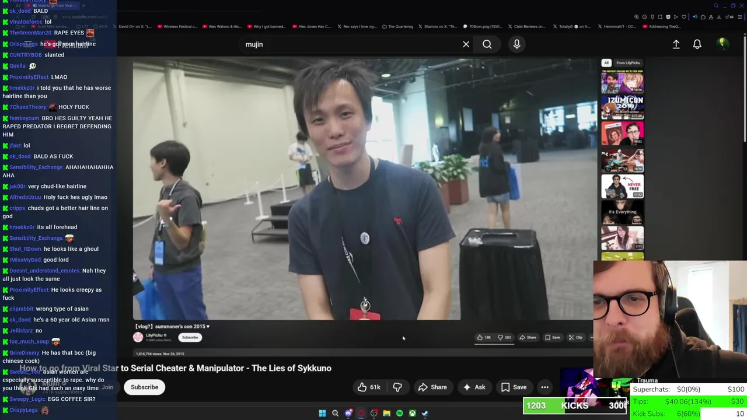Open the browser easy setup menu icon
Image resolution: width=747 pixels, height=420 pixels.
pos(740,17)
